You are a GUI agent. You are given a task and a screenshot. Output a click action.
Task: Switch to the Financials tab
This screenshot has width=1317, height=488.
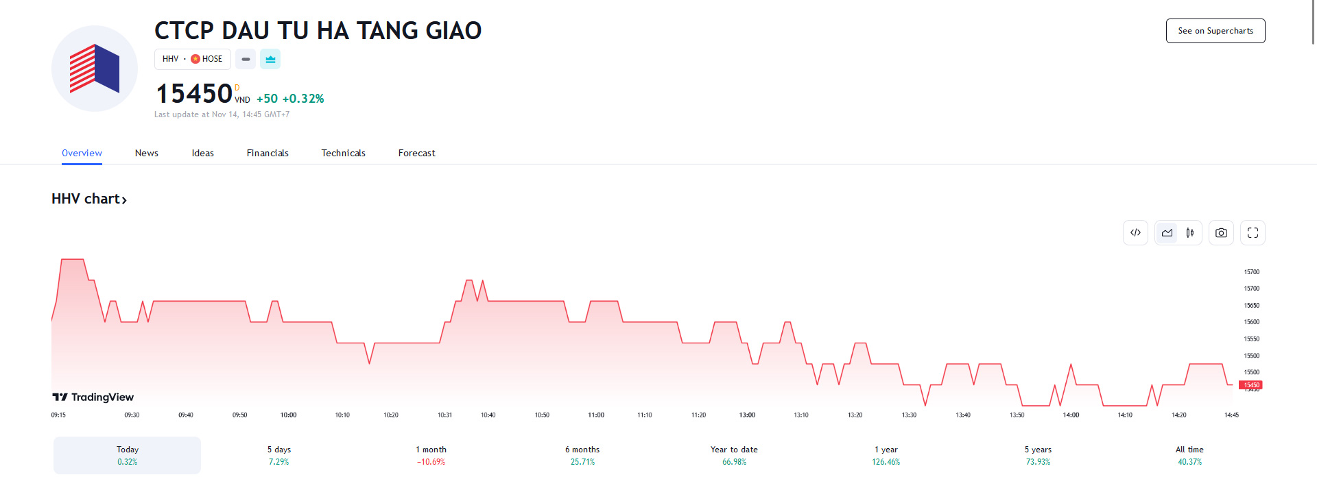(268, 153)
